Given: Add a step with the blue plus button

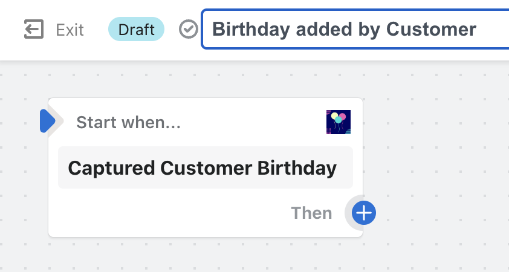Looking at the screenshot, I should [364, 213].
